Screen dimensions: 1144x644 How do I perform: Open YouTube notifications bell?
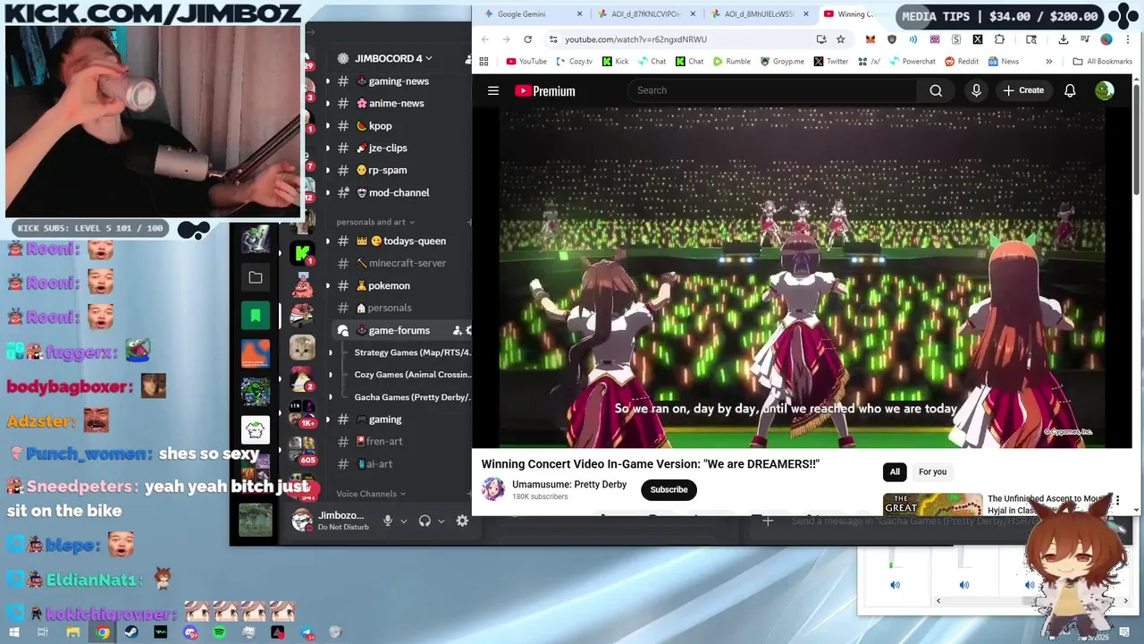1070,90
